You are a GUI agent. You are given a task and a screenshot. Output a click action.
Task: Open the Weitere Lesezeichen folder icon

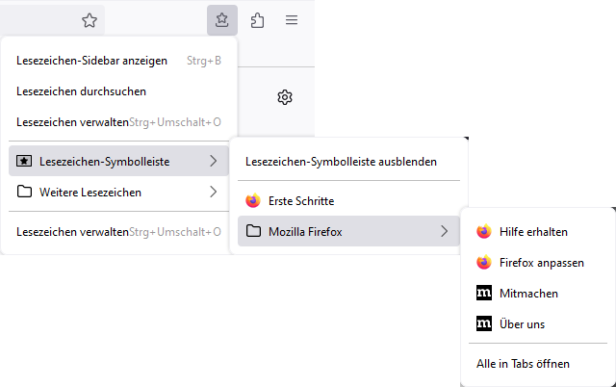[x=24, y=192]
